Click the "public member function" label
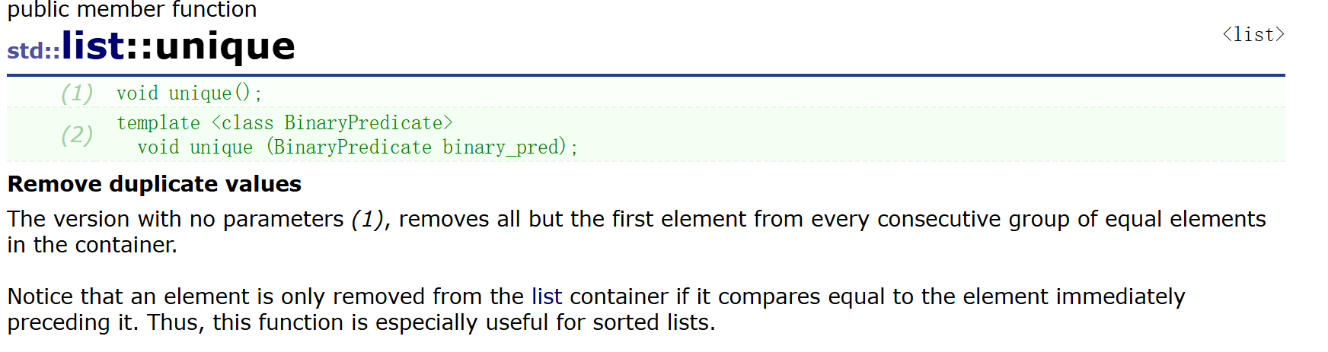 click(132, 10)
